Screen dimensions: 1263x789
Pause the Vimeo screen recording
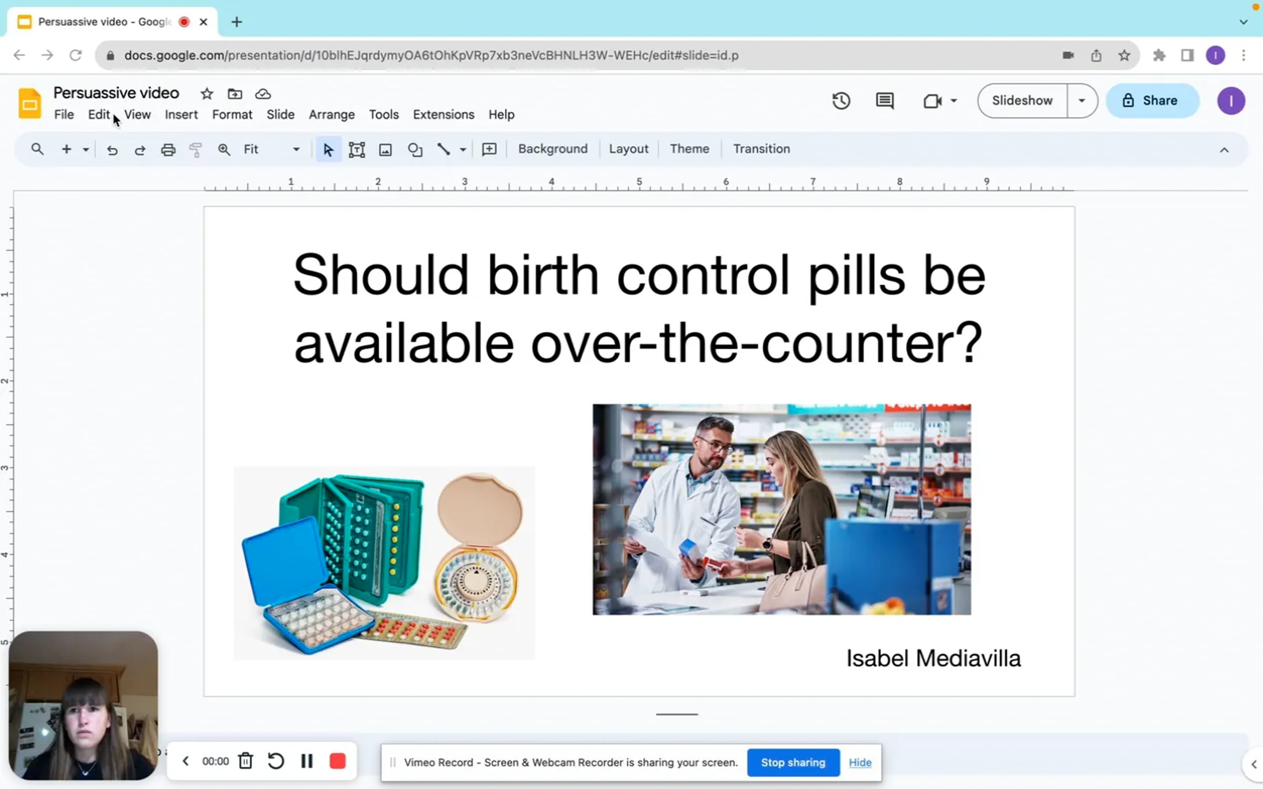pos(307,761)
